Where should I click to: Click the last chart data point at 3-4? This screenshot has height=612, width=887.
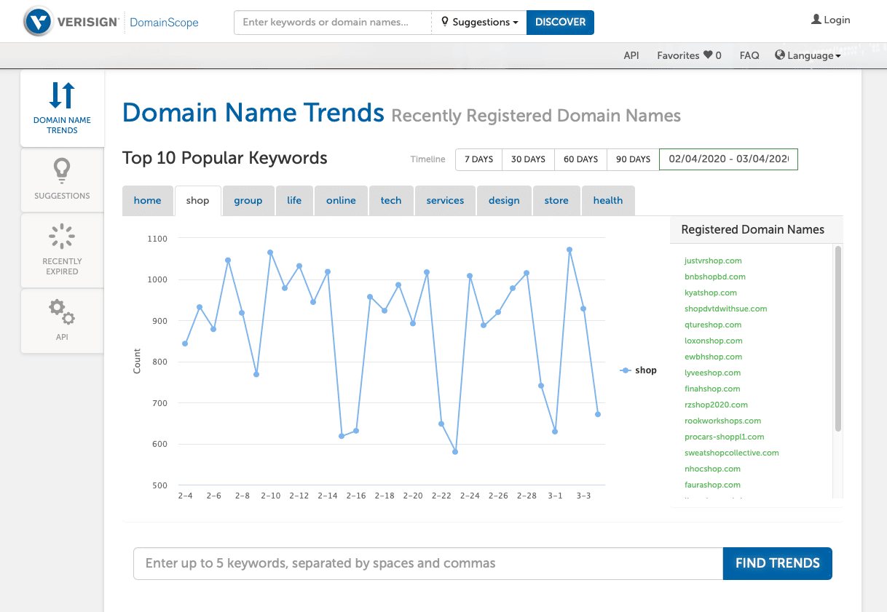tap(598, 414)
